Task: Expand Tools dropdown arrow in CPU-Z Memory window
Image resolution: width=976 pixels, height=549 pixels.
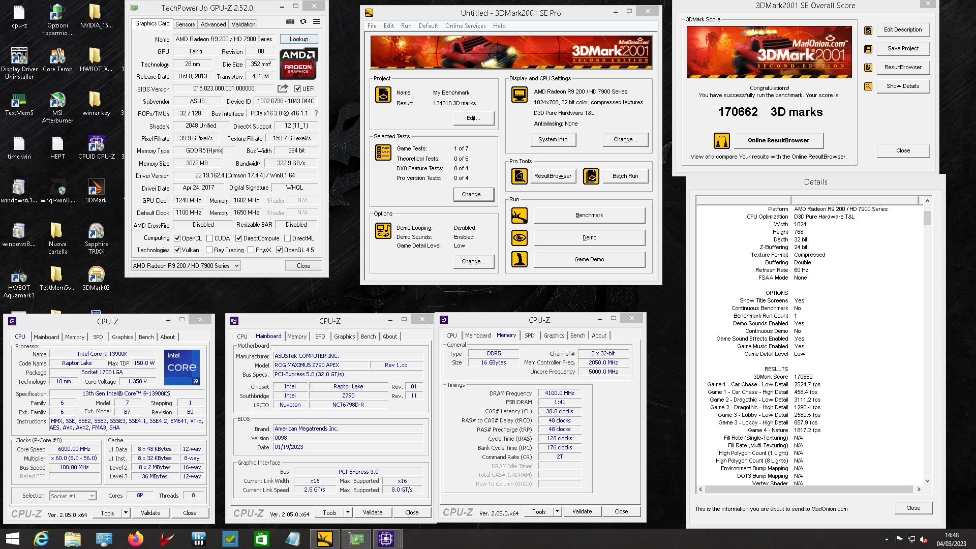Action: [557, 511]
